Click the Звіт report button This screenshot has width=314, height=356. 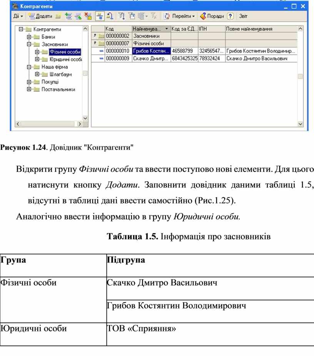[243, 16]
